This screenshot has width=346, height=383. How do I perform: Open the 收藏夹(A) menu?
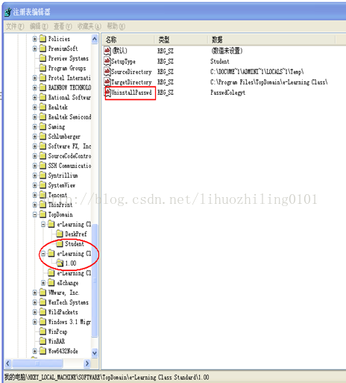click(89, 26)
